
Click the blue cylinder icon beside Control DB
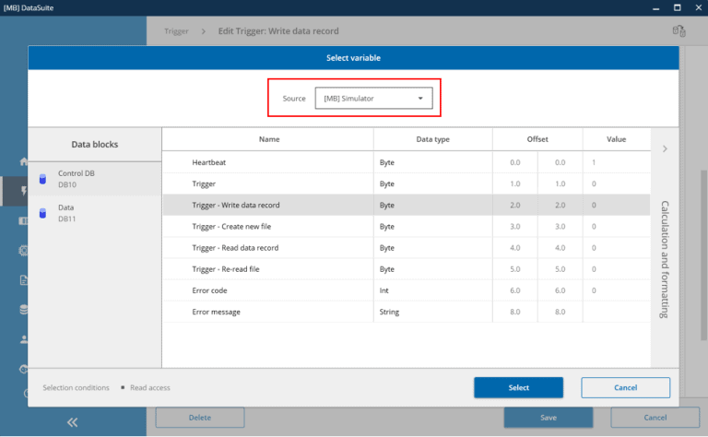tap(42, 179)
